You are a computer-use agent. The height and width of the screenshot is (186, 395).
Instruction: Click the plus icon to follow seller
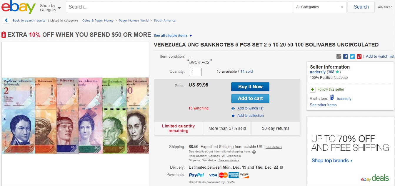[x=312, y=89]
